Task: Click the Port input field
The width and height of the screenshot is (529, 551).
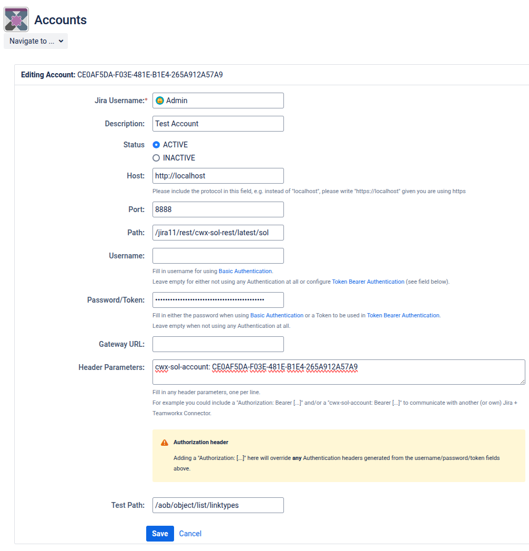Action: [x=218, y=209]
